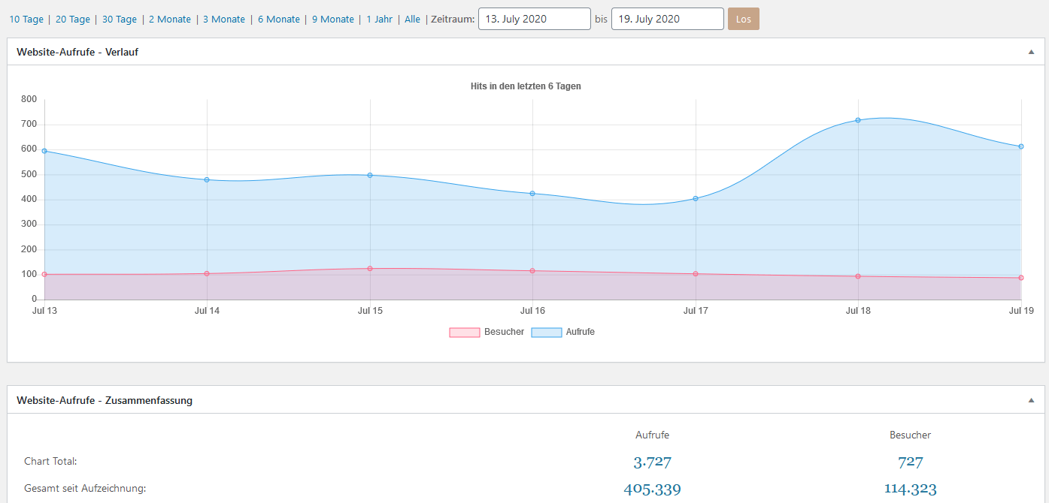Click the Besucher data point for Jul 14
The image size is (1049, 503).
point(207,273)
